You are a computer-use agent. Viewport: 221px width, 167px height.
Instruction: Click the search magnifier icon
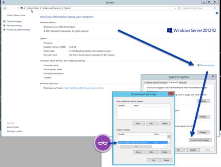tap(214, 8)
